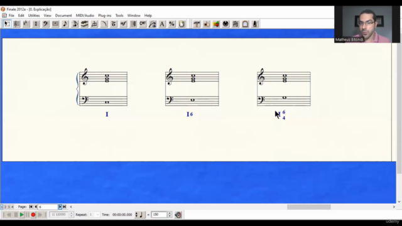Select the Tempo metronome tool

coord(255,24)
